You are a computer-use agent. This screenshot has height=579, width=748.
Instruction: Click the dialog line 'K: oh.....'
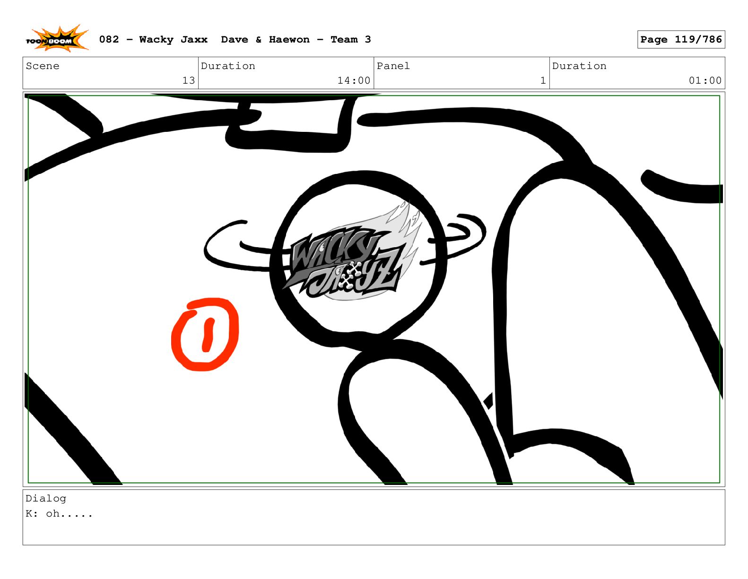(59, 514)
